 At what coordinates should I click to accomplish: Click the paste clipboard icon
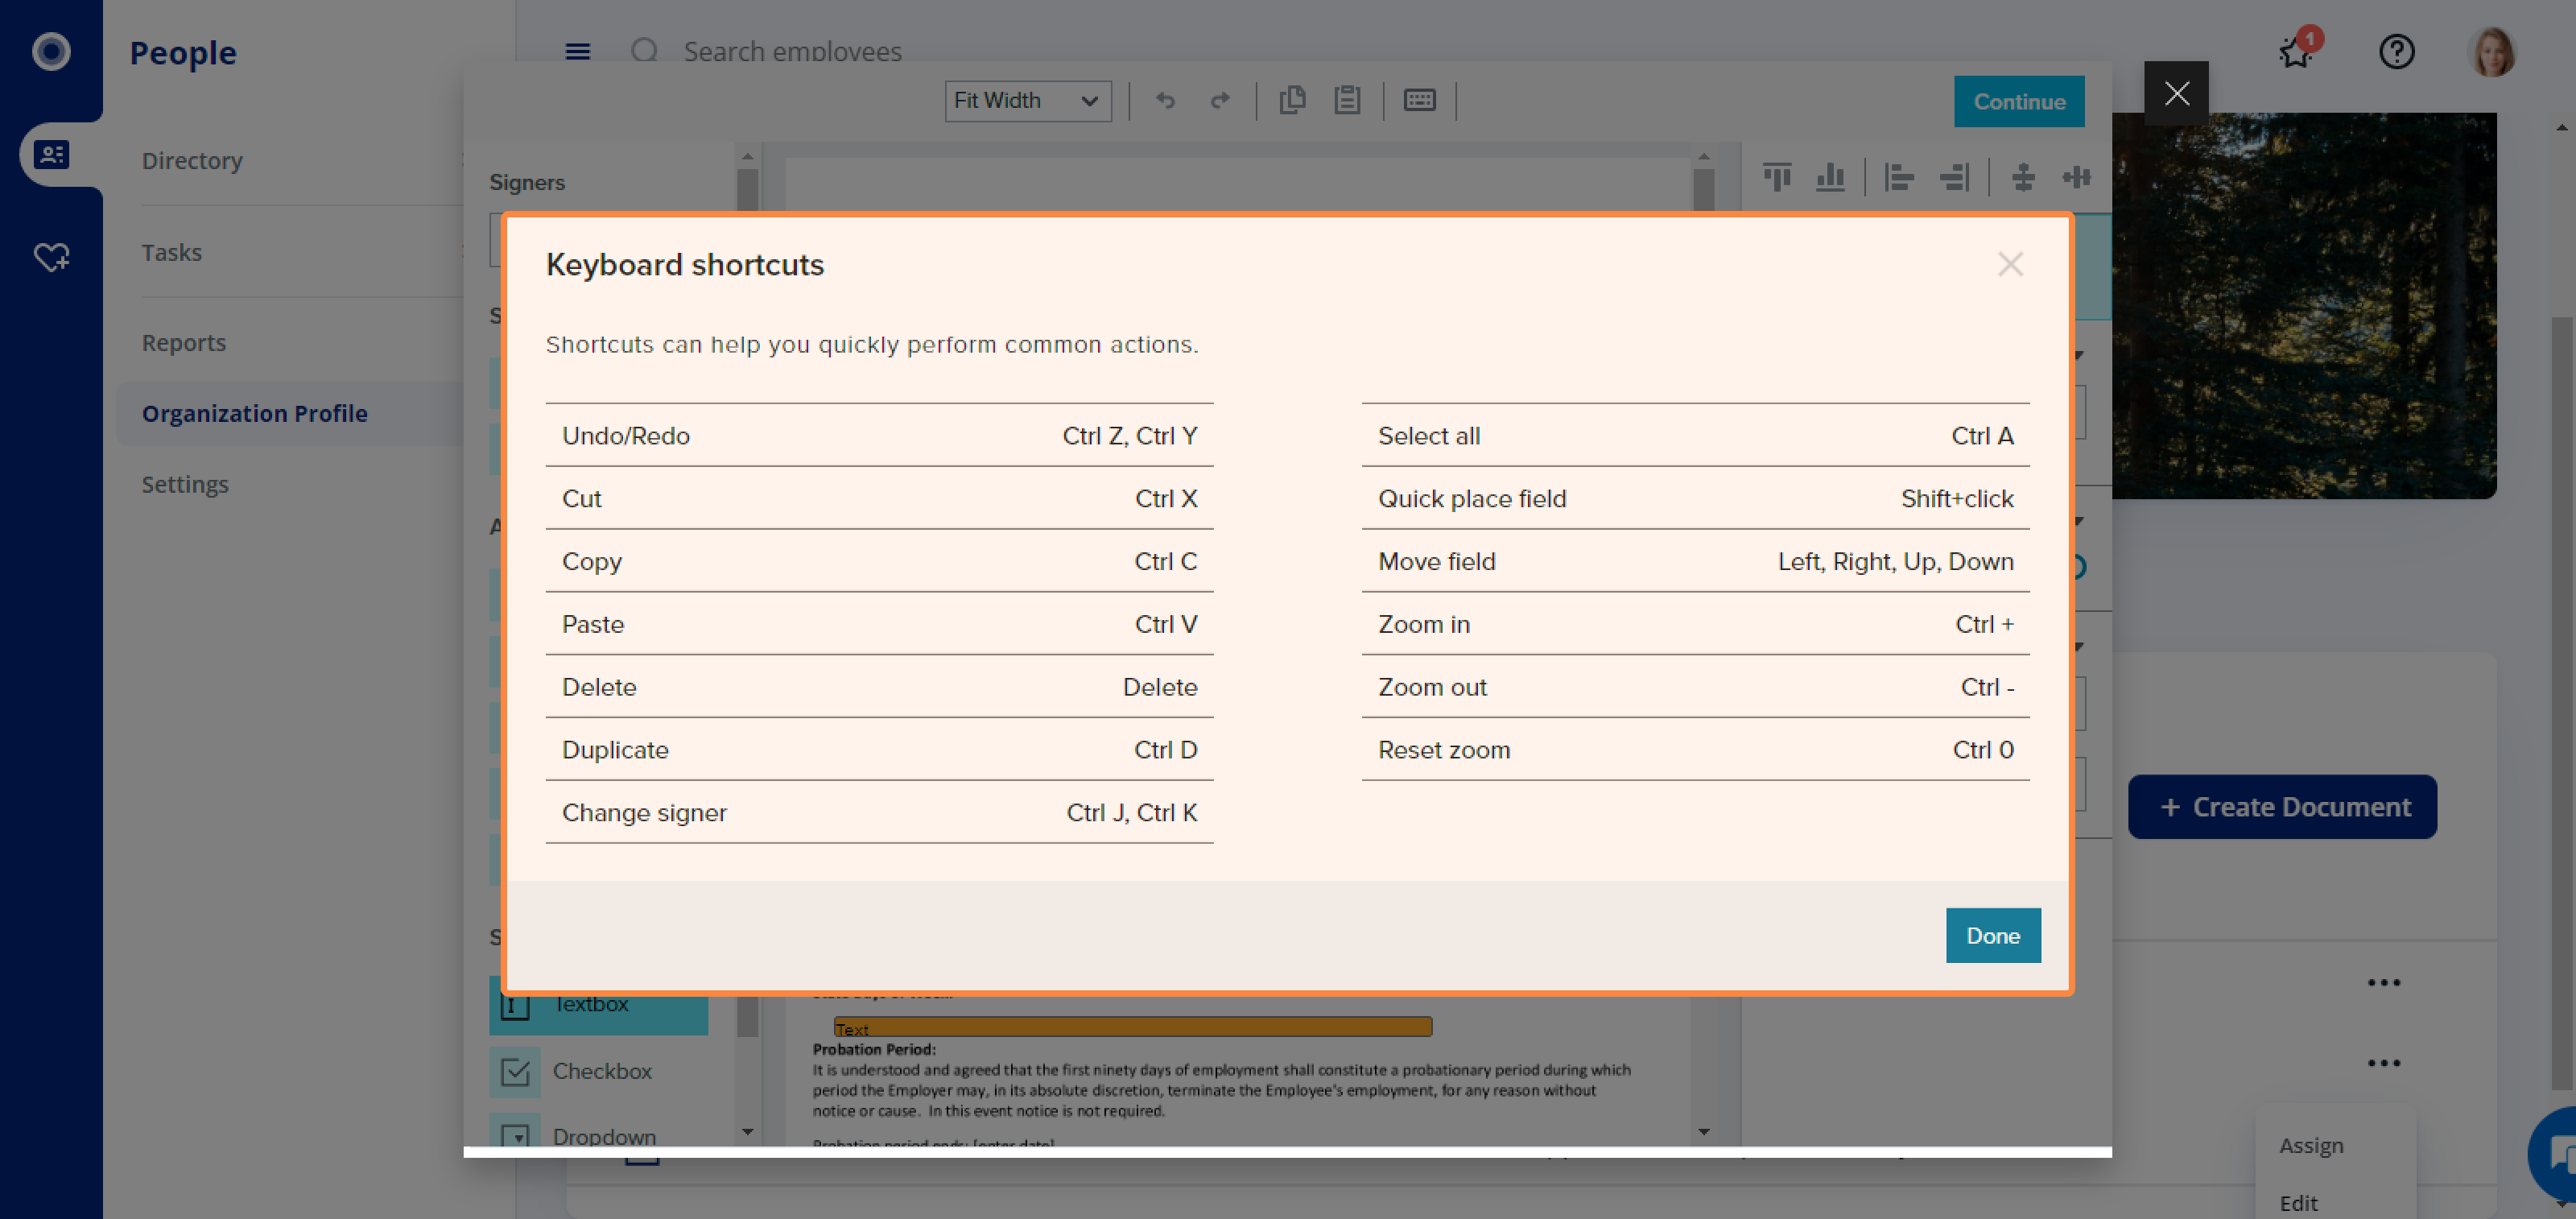(1347, 100)
